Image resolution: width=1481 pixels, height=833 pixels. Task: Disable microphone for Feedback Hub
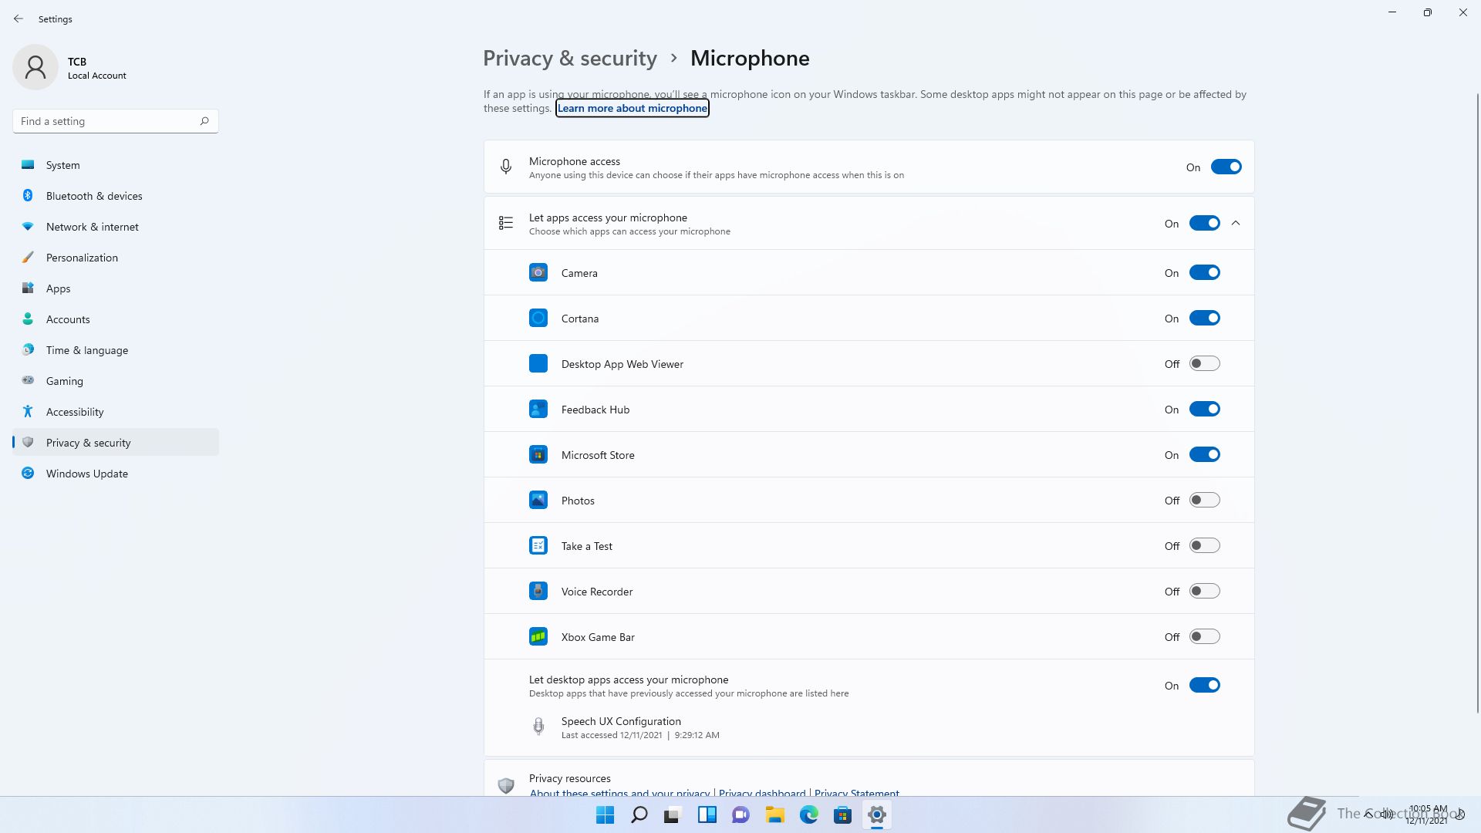pyautogui.click(x=1204, y=409)
